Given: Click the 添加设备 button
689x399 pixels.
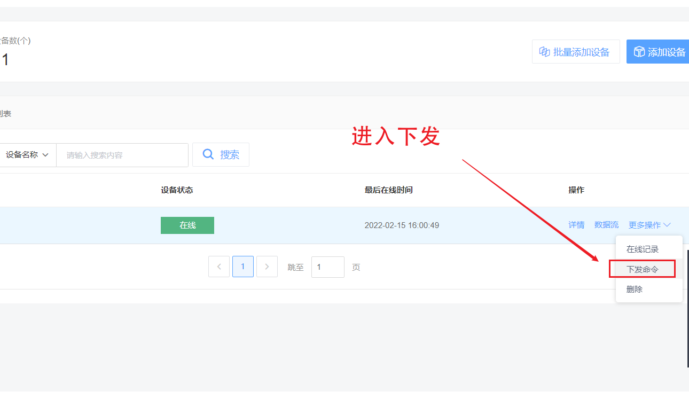Looking at the screenshot, I should click(658, 52).
